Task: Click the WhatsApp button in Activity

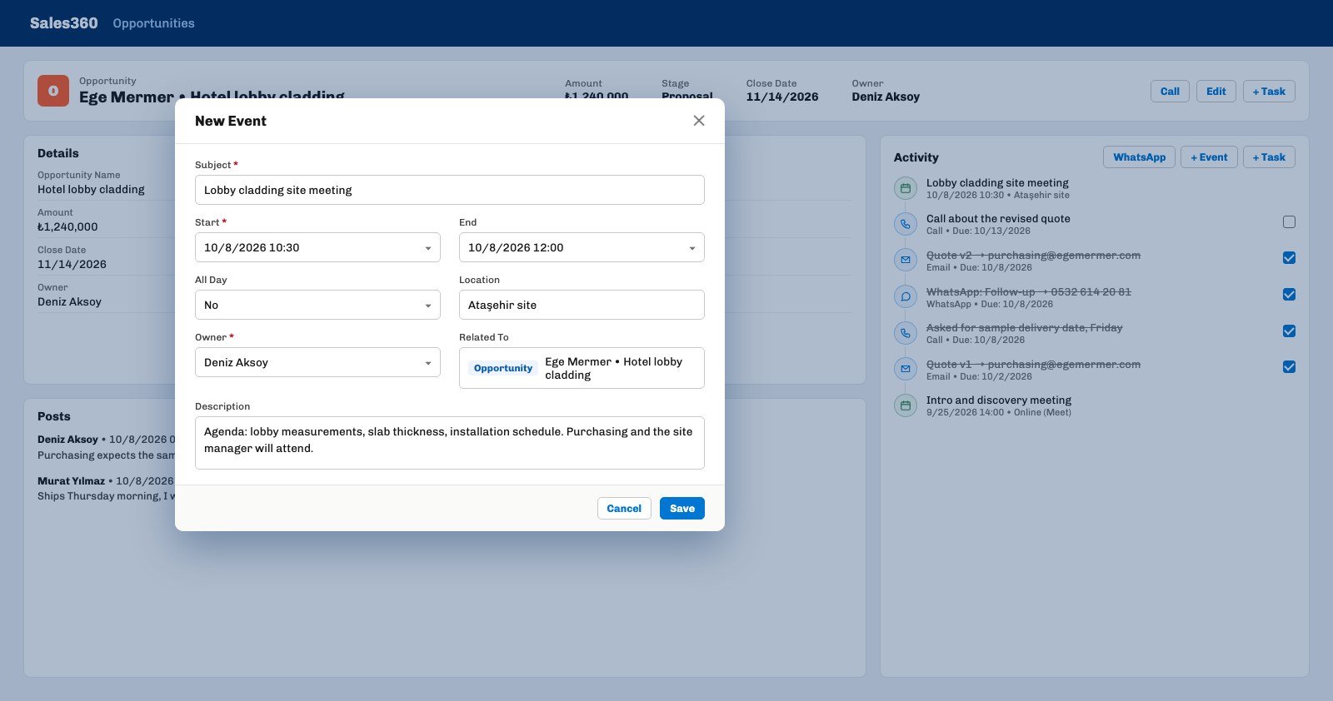Action: click(x=1139, y=157)
